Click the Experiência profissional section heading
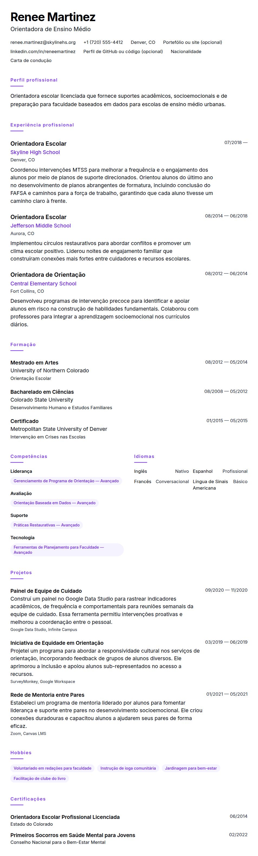Image resolution: width=258 pixels, height=856 pixels. 42,125
